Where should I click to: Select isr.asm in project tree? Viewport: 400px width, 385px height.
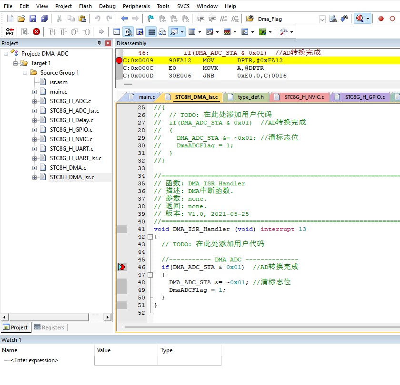coord(59,82)
